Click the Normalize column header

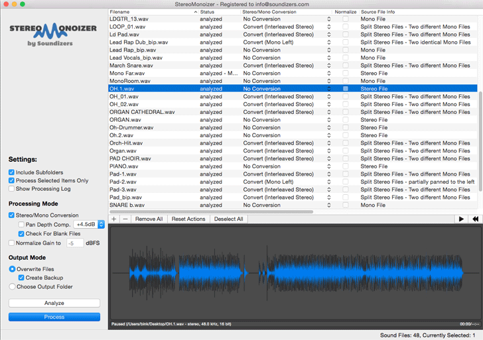(x=345, y=12)
